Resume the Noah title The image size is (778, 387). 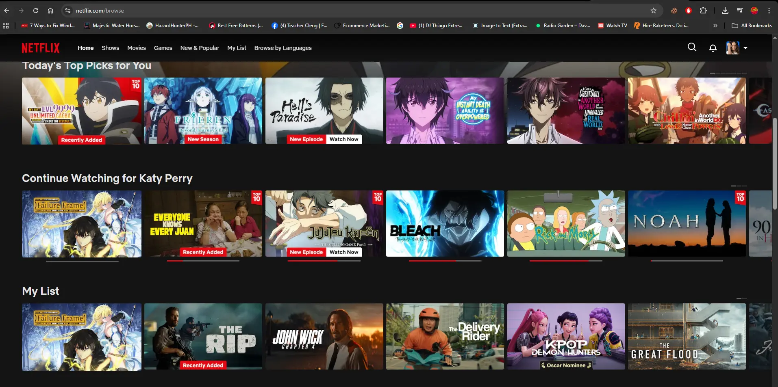[x=687, y=223]
